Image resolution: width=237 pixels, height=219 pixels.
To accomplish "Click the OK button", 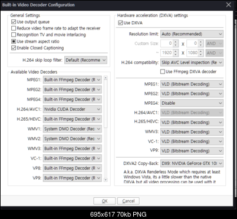I will 104,201.
